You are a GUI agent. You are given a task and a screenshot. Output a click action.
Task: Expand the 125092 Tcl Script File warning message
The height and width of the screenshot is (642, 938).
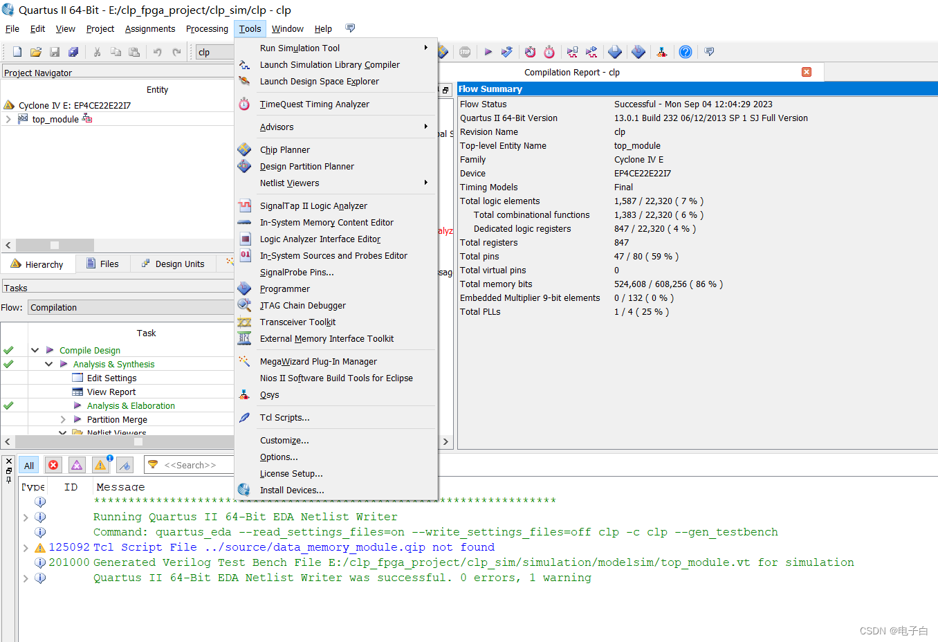click(x=26, y=547)
